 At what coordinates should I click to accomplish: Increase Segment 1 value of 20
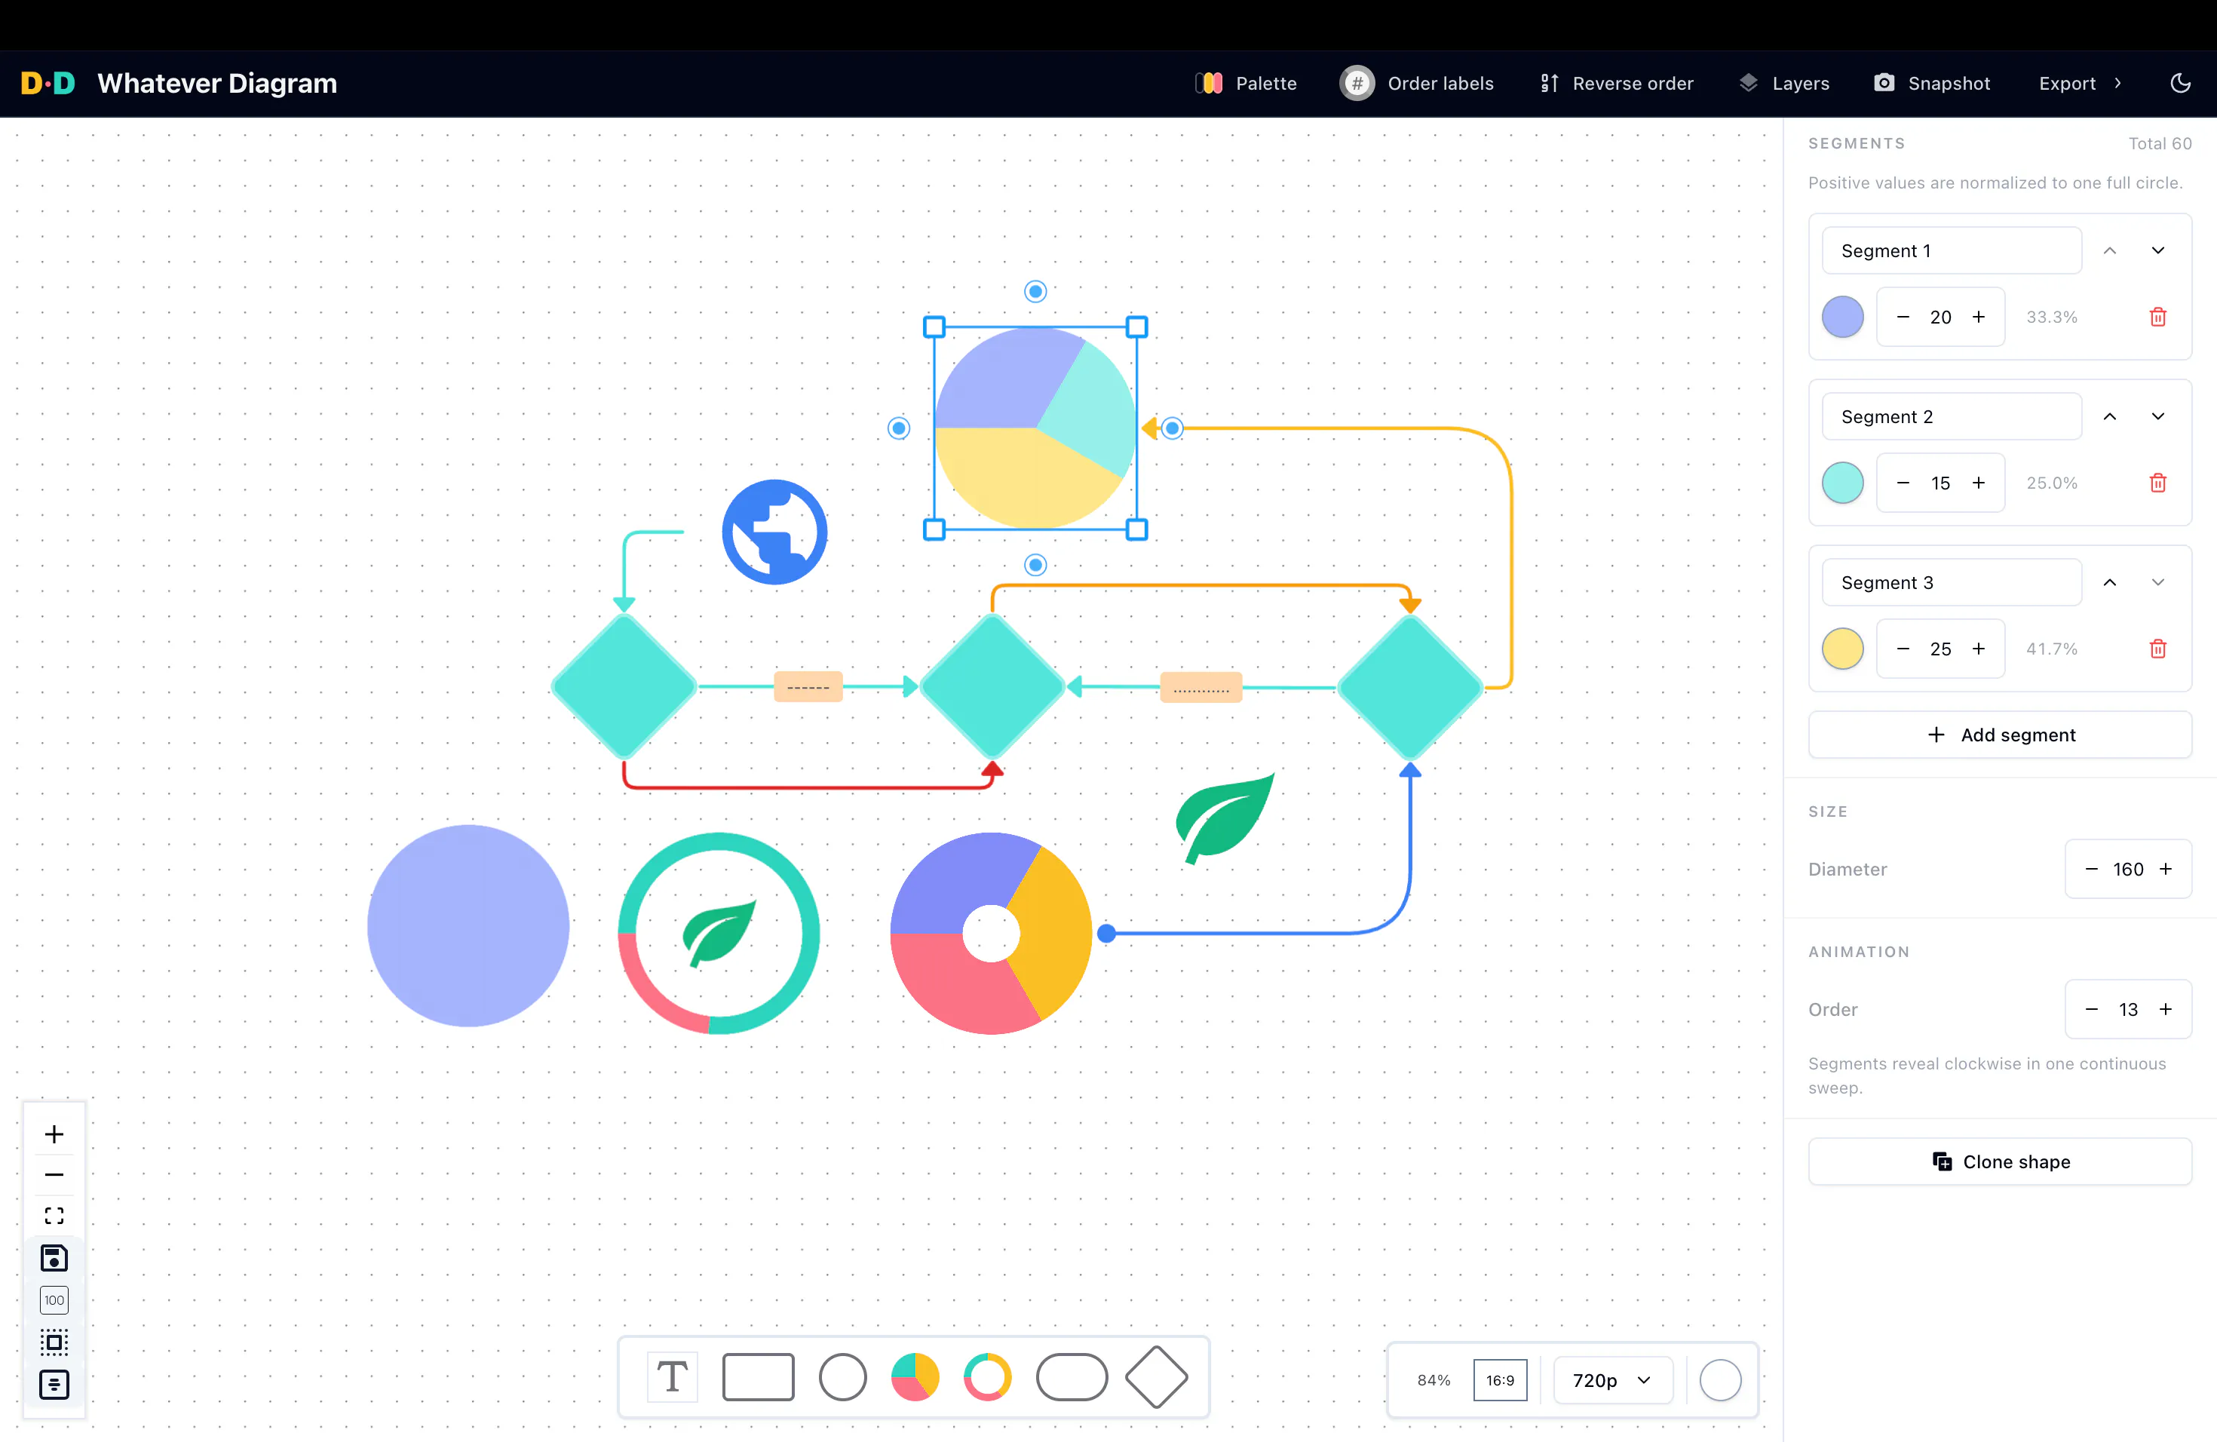pos(1979,317)
